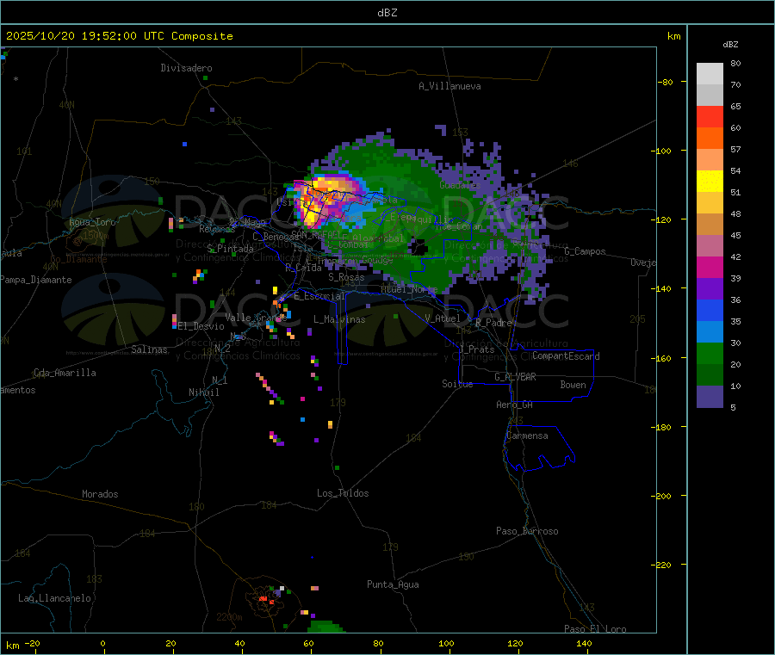Select the legend value '42'

[735, 256]
